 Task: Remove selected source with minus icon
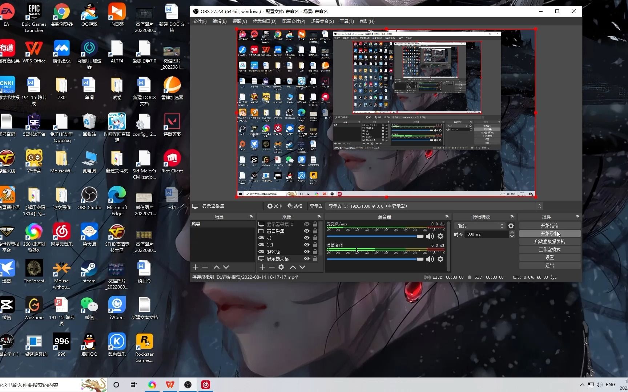click(x=272, y=267)
